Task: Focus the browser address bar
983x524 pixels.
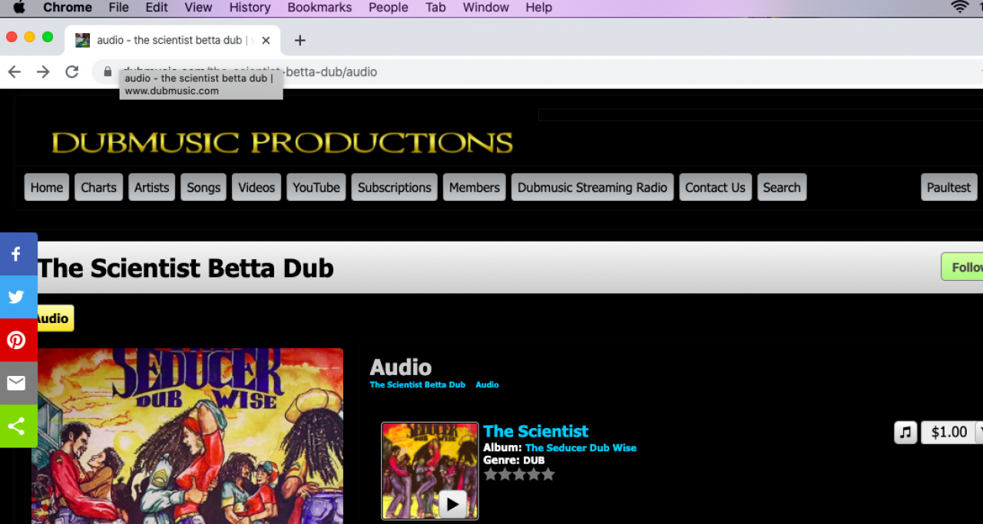Action: tap(538, 71)
